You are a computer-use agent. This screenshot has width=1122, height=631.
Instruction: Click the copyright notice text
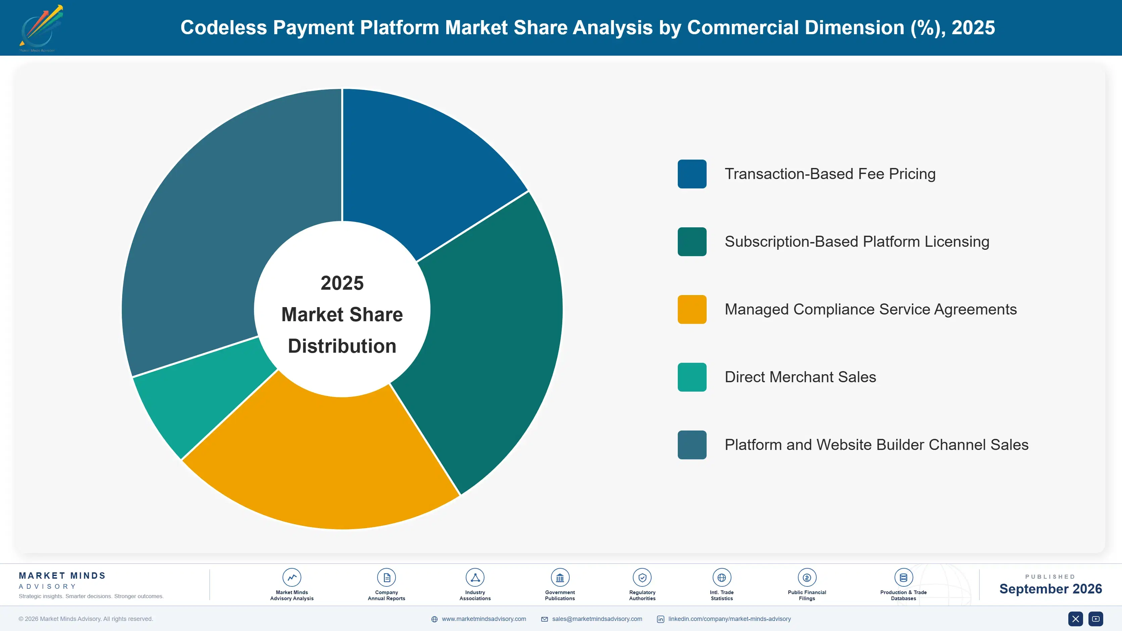click(86, 619)
